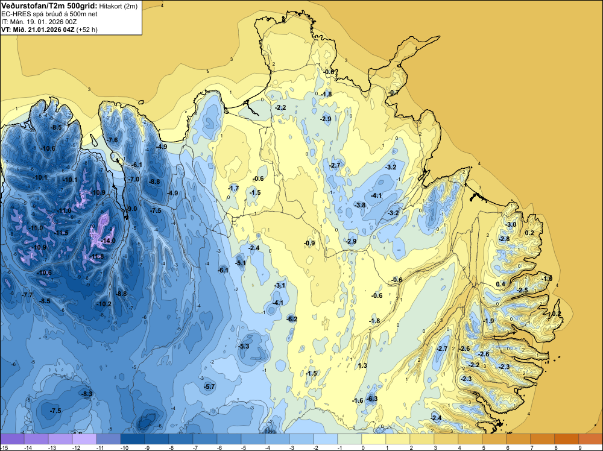Pick the legend swatch between -15 and -14
This screenshot has height=451, width=603.
click(12, 439)
